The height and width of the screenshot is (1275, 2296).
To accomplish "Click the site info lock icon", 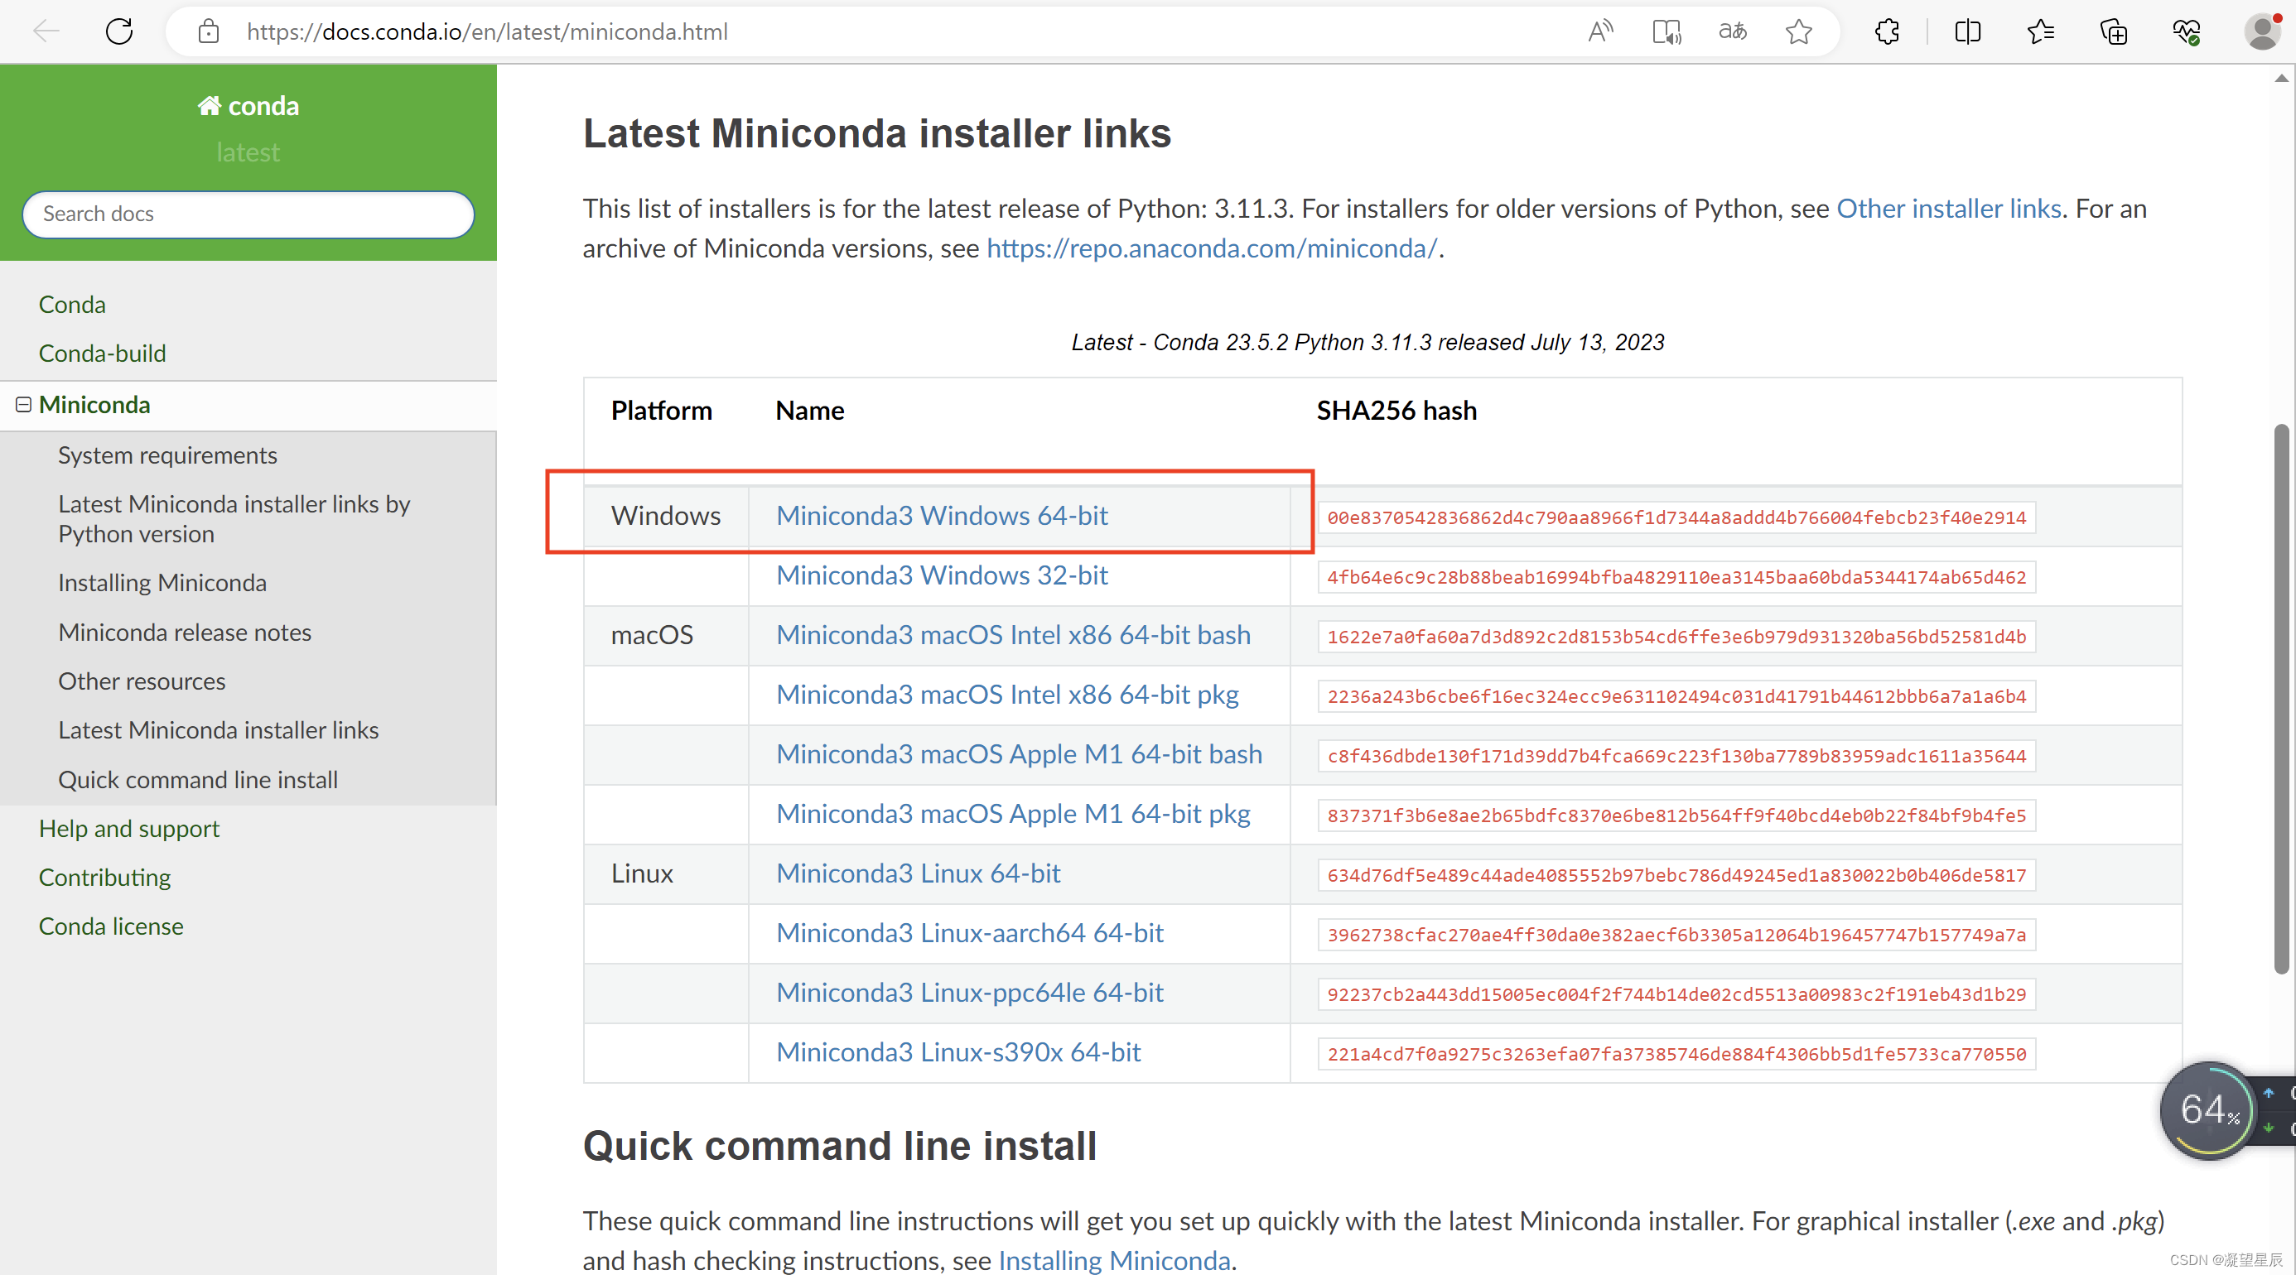I will click(x=208, y=32).
